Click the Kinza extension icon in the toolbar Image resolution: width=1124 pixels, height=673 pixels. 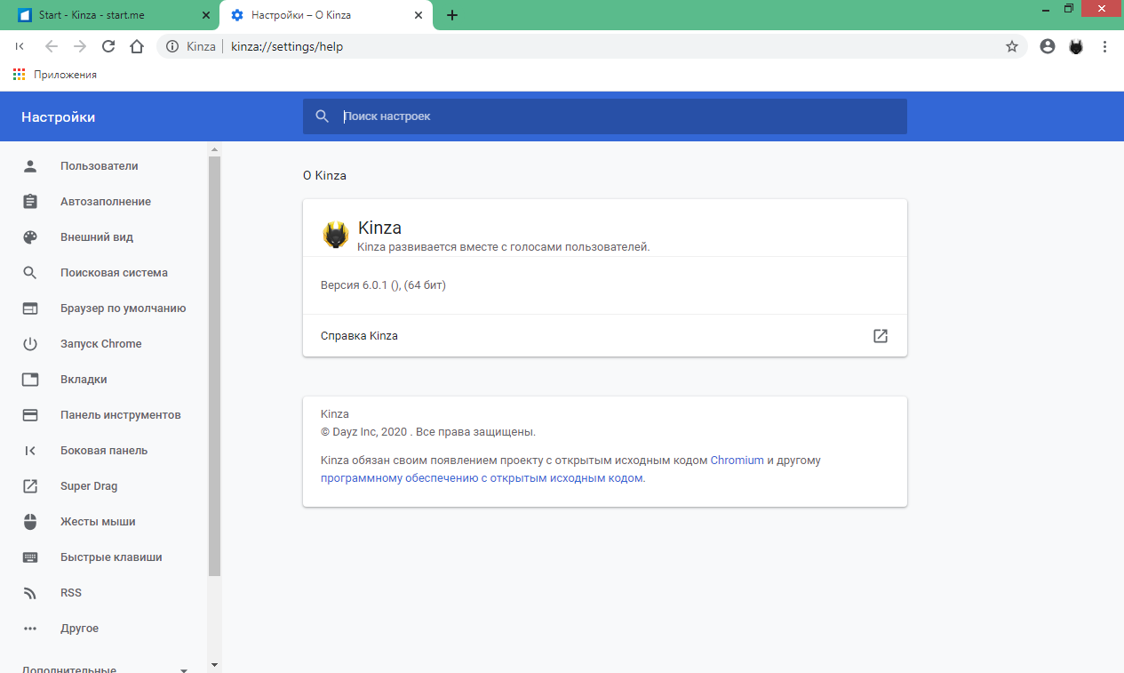[x=1076, y=46]
